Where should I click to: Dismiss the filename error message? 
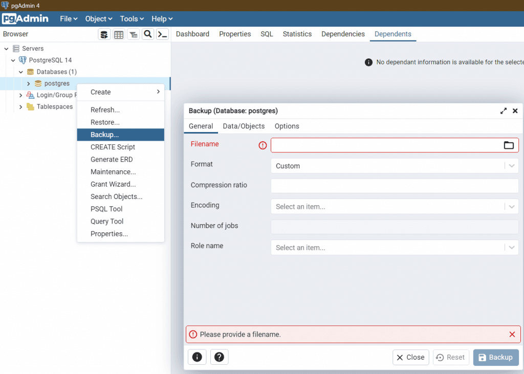point(512,334)
